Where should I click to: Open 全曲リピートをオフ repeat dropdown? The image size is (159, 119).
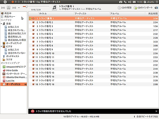click(146, 117)
